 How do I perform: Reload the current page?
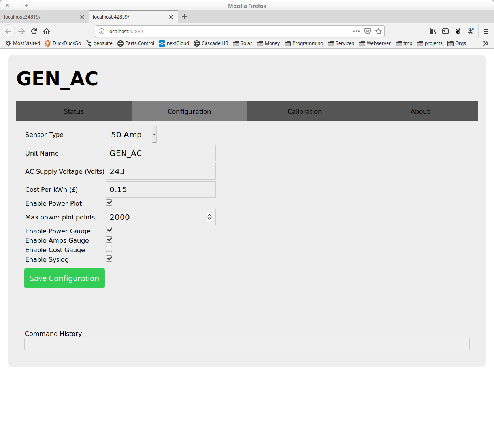(x=34, y=31)
